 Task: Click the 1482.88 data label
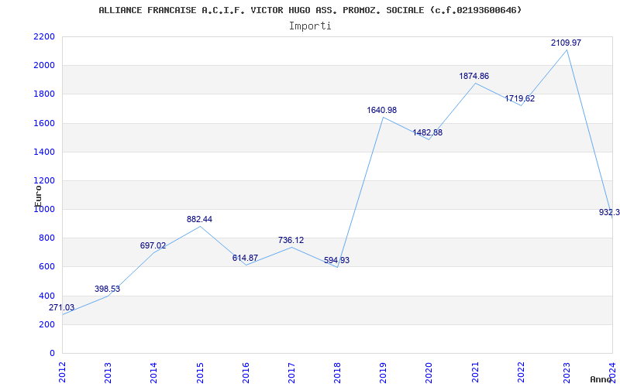(428, 132)
